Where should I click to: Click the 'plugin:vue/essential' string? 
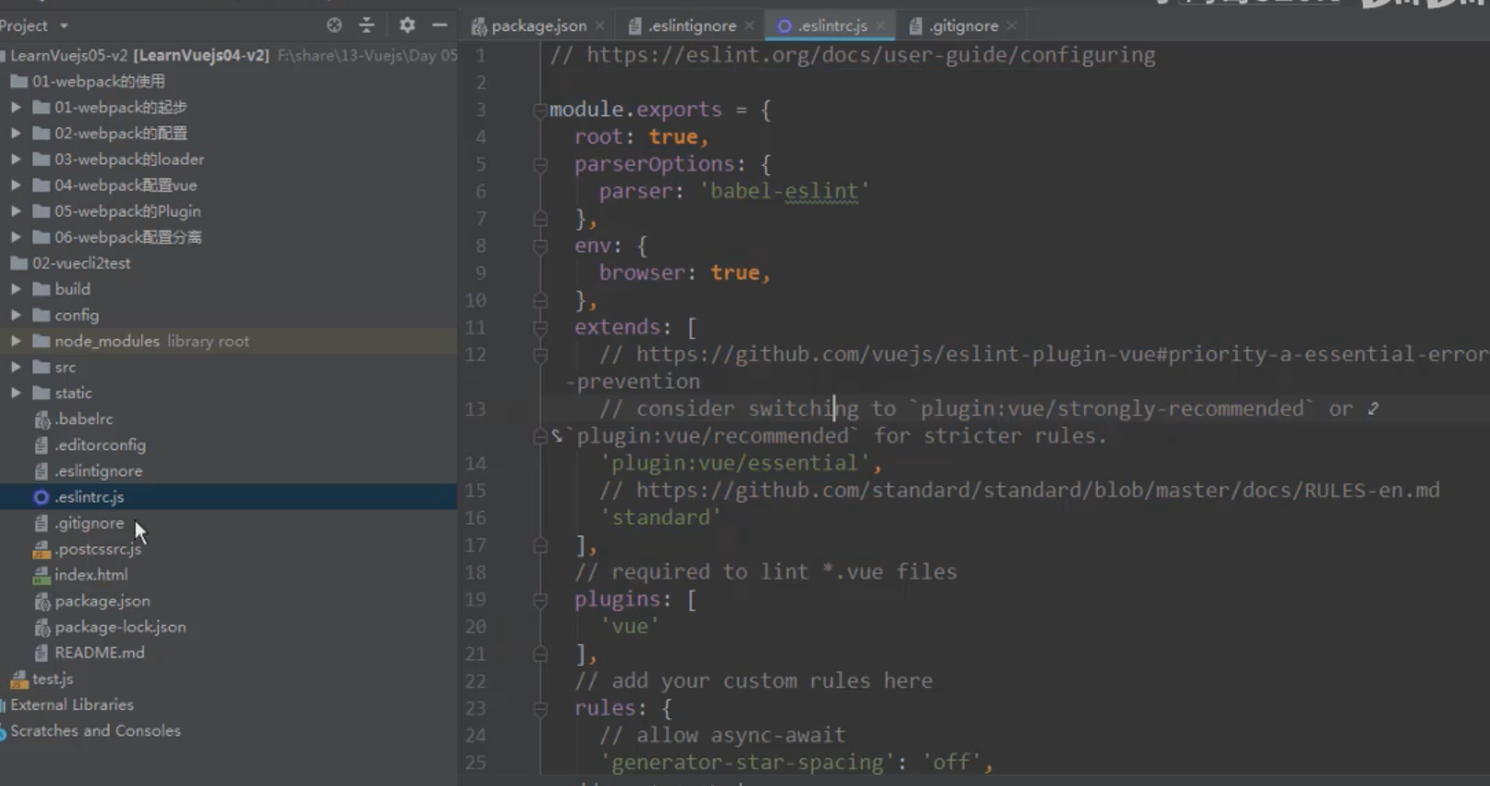click(735, 463)
